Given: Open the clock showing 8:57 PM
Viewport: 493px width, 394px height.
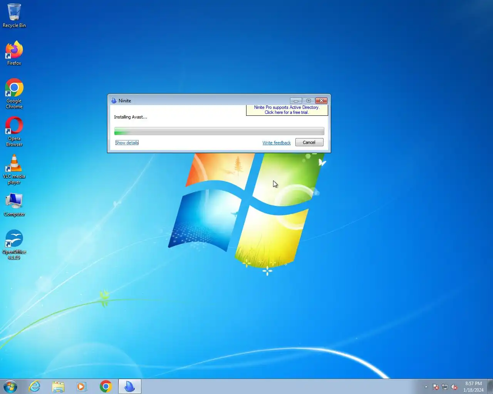Looking at the screenshot, I should pyautogui.click(x=473, y=387).
